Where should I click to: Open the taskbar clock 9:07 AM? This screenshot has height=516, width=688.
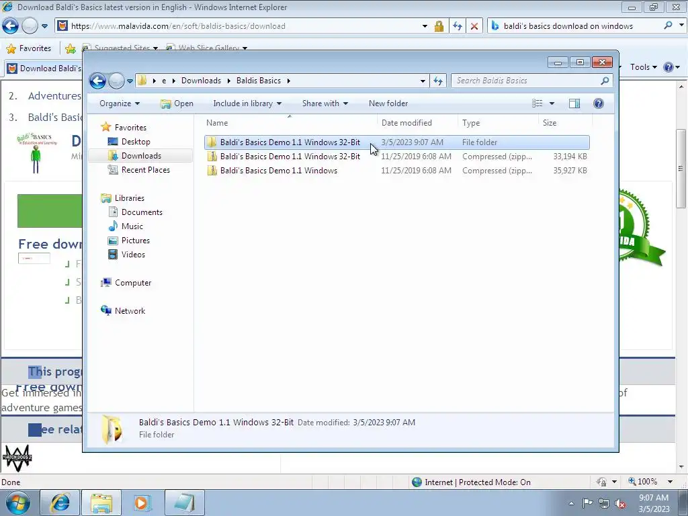click(x=654, y=503)
